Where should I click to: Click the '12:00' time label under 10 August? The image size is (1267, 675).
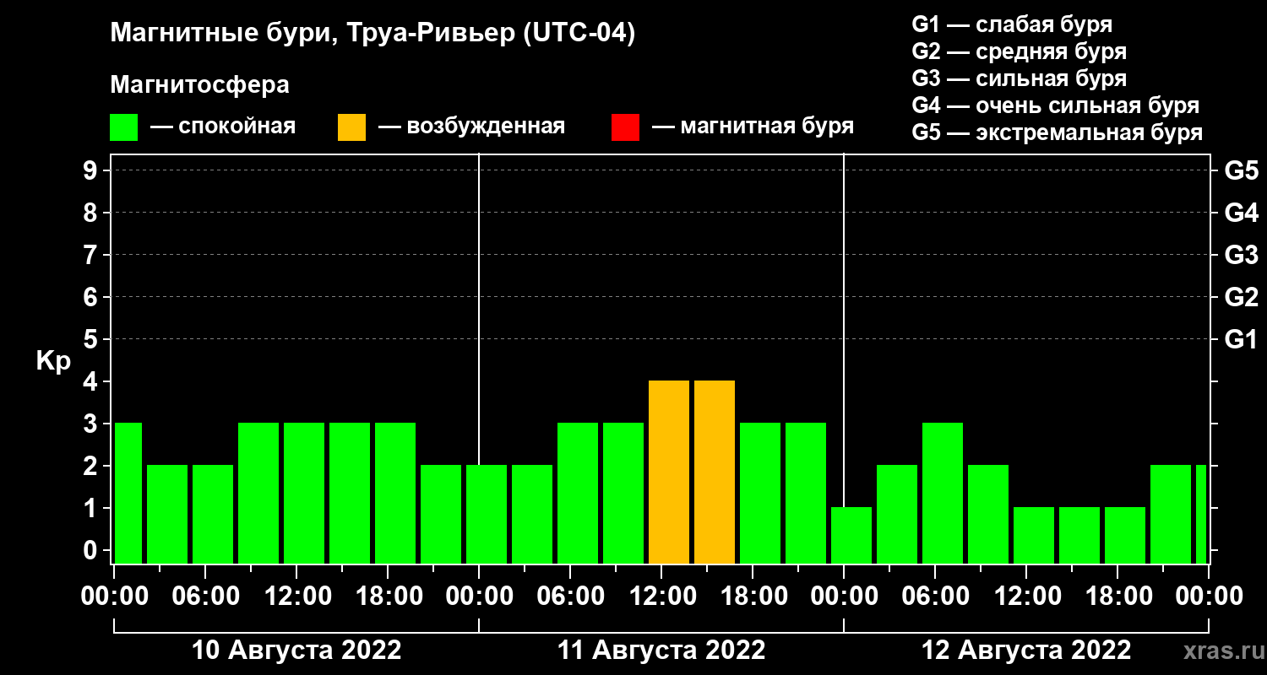pyautogui.click(x=296, y=597)
